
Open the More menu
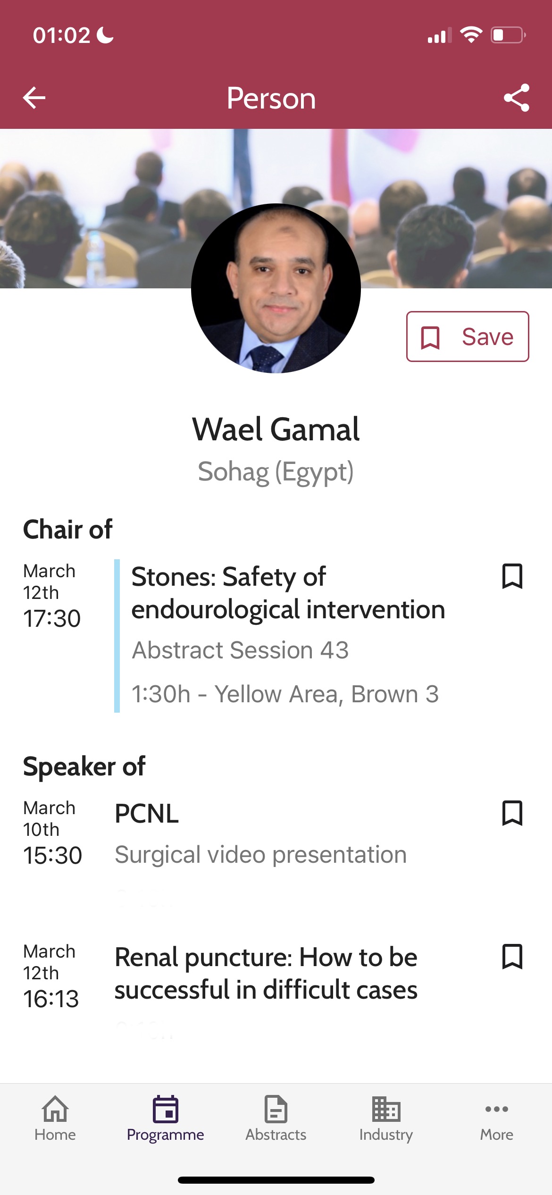coord(496,1118)
